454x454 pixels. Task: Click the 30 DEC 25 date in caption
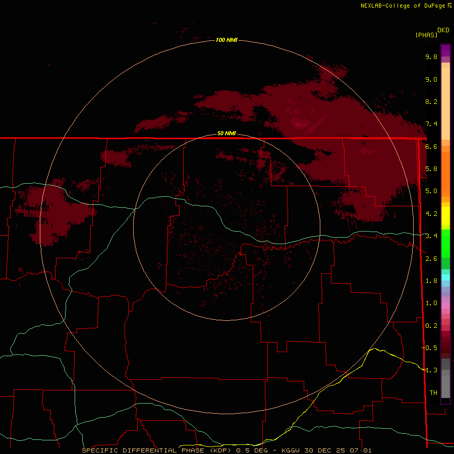pyautogui.click(x=324, y=450)
